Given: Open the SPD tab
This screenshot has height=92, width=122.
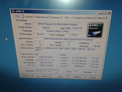Looking at the screenshot, I should 67,18.
